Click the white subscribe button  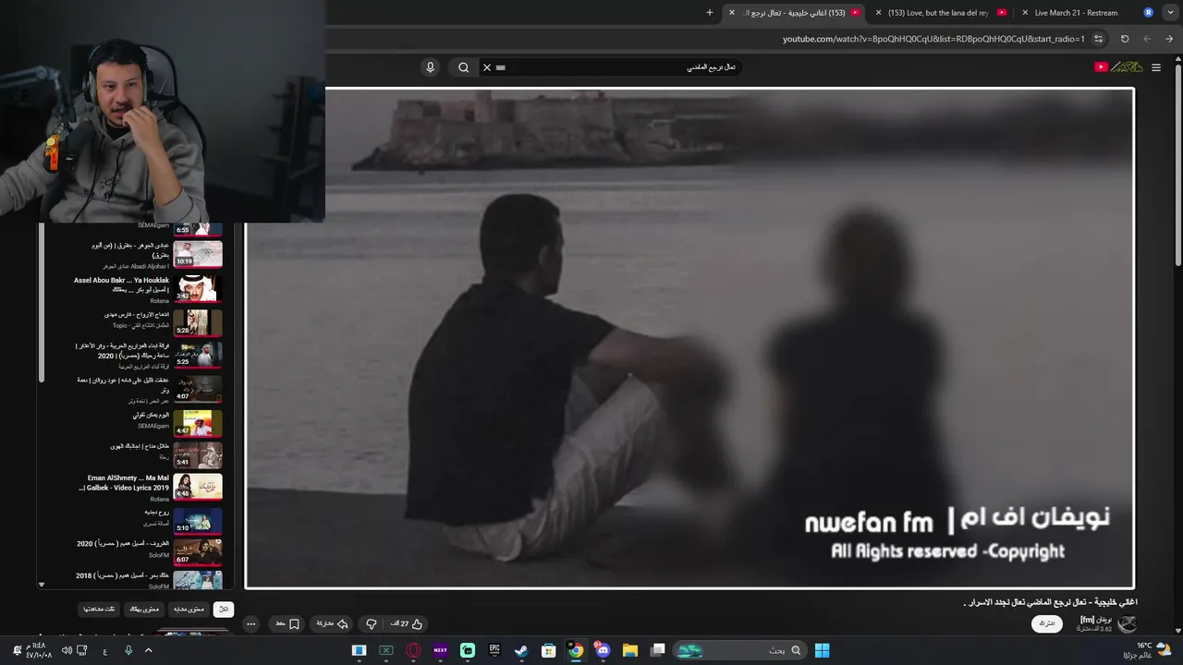click(x=1046, y=623)
